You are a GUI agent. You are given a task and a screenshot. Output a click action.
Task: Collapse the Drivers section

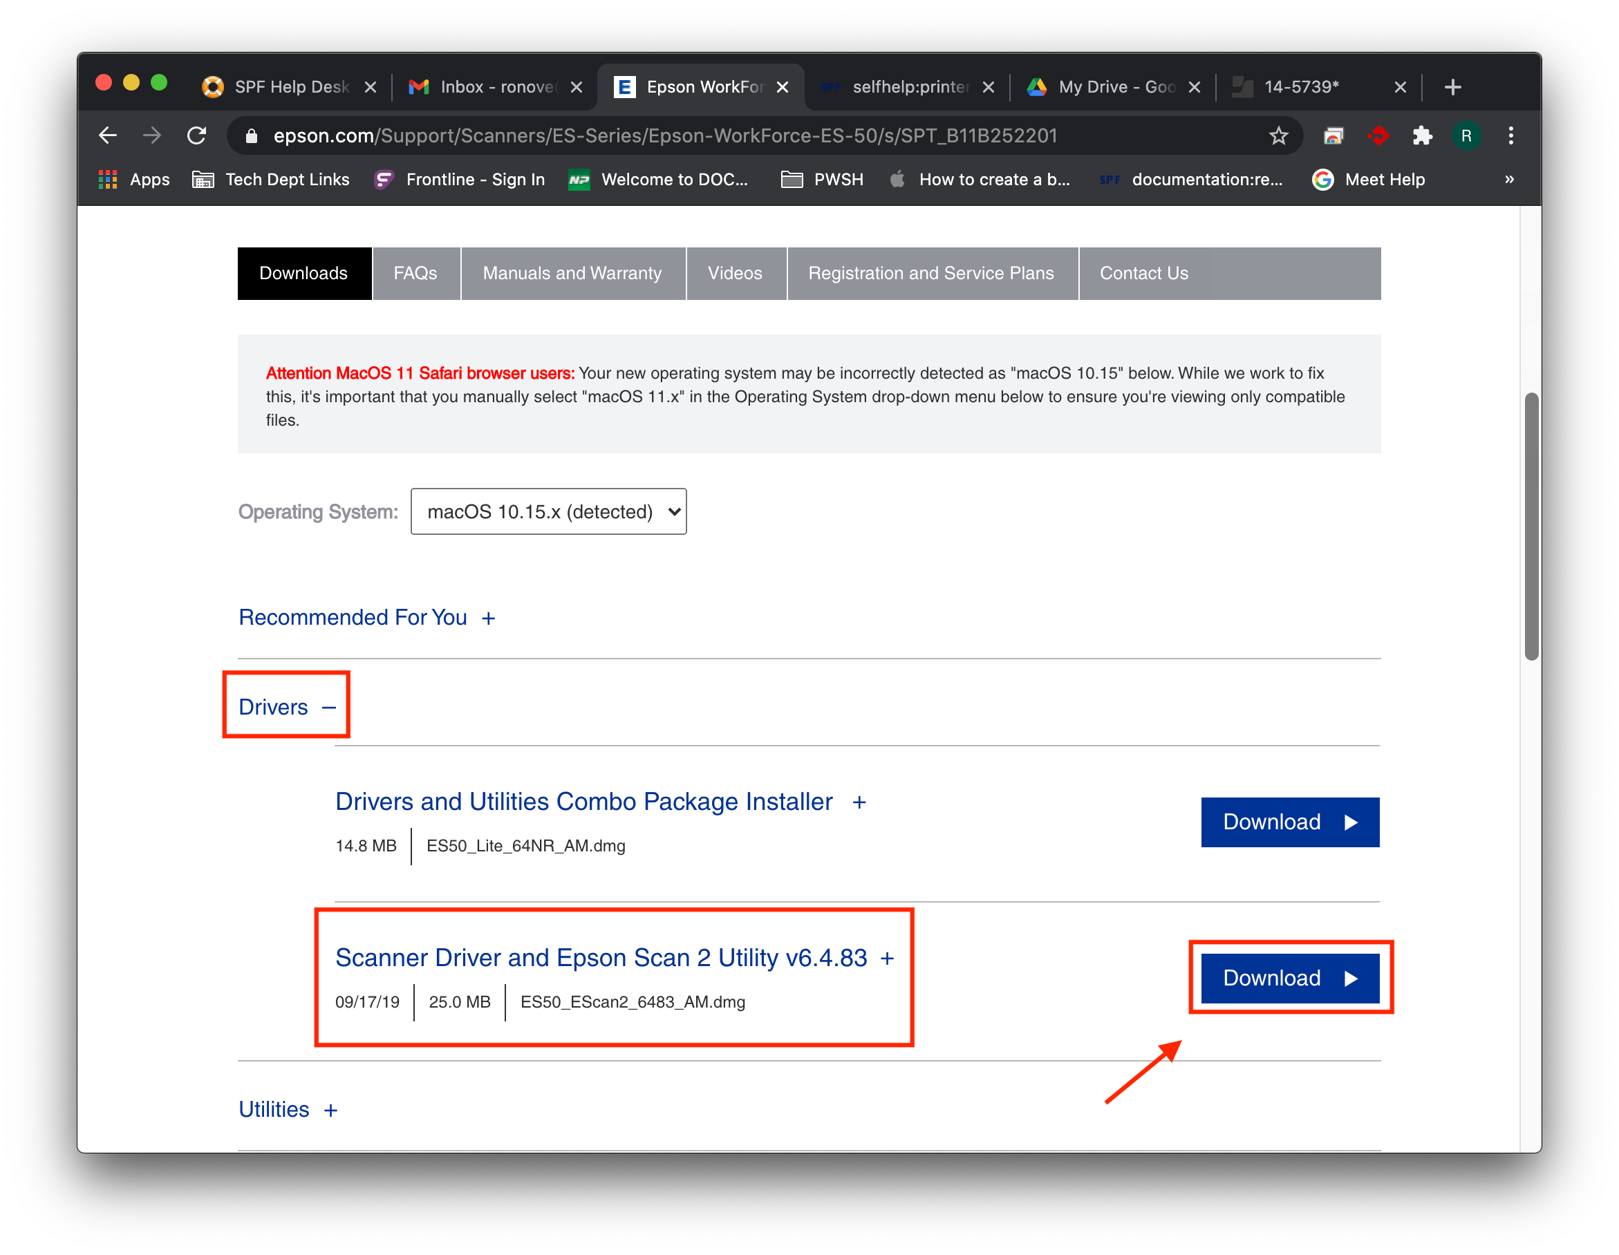[x=287, y=707]
